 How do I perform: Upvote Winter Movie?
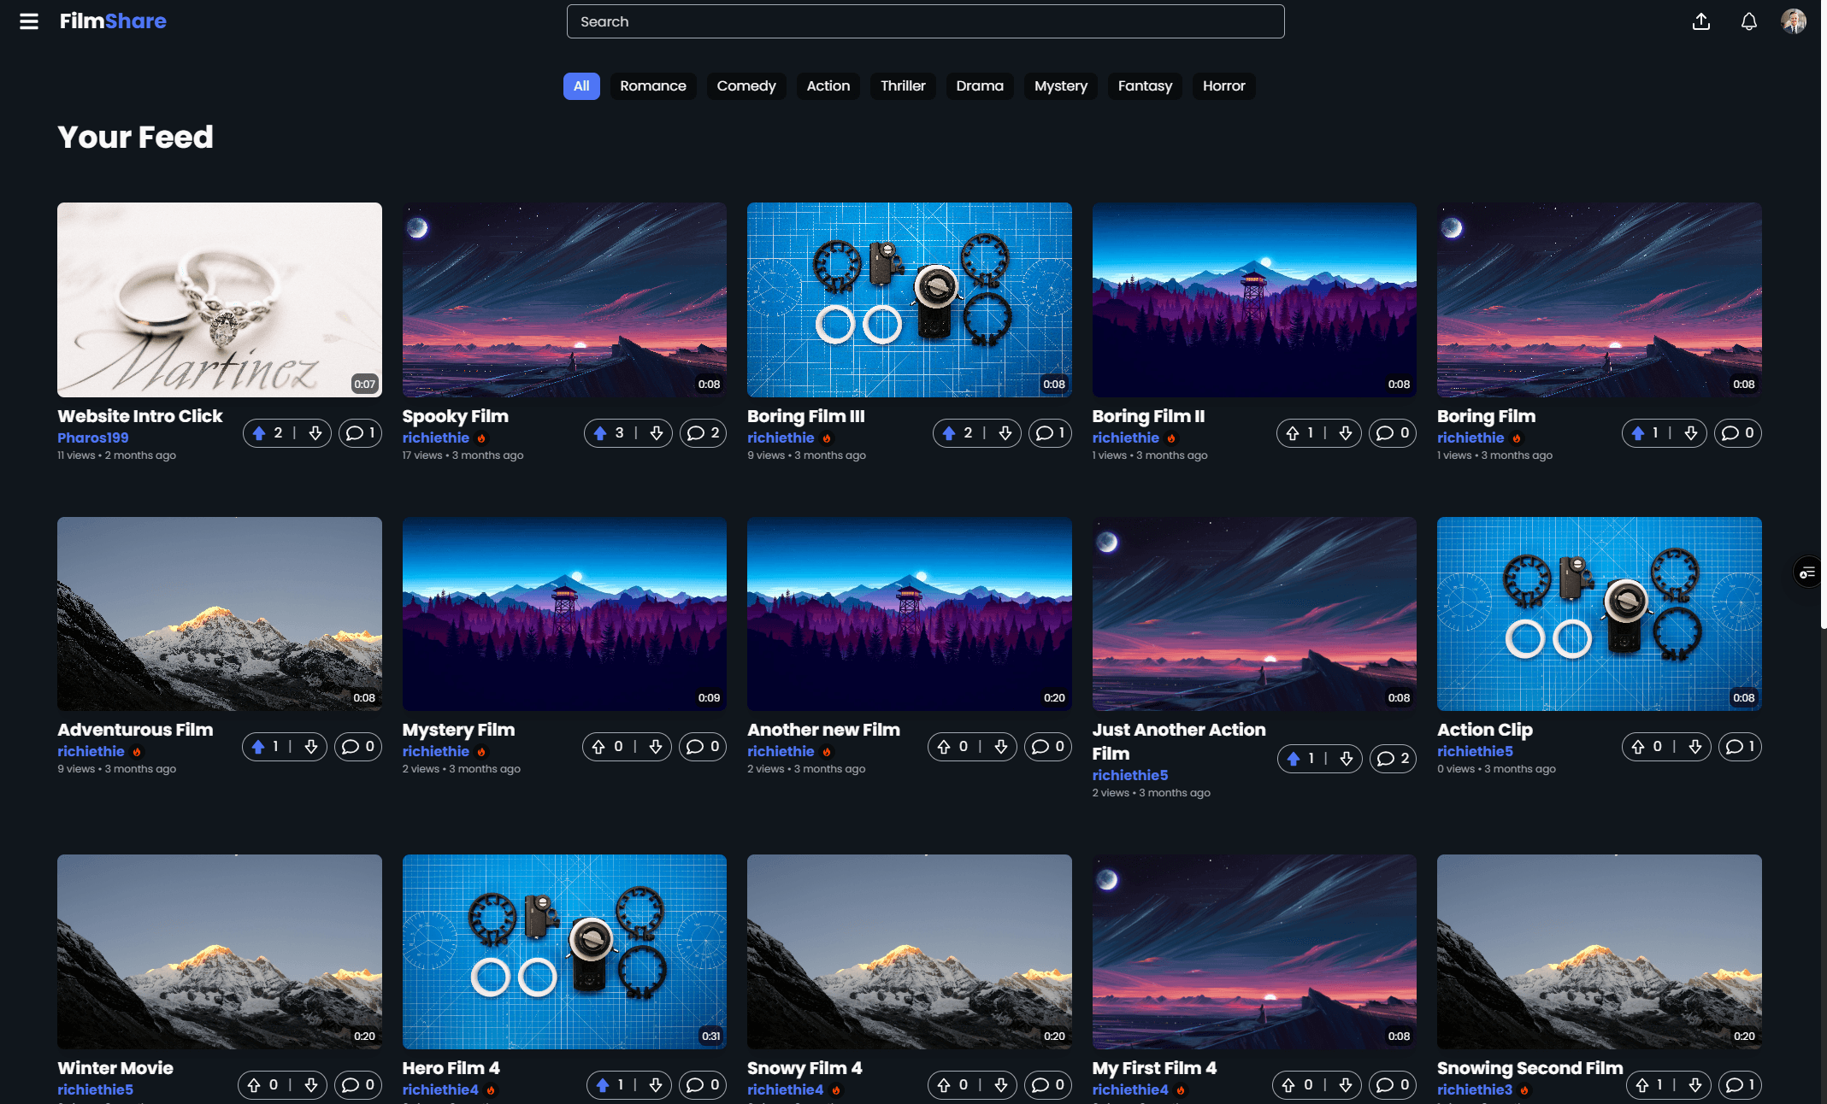(254, 1085)
